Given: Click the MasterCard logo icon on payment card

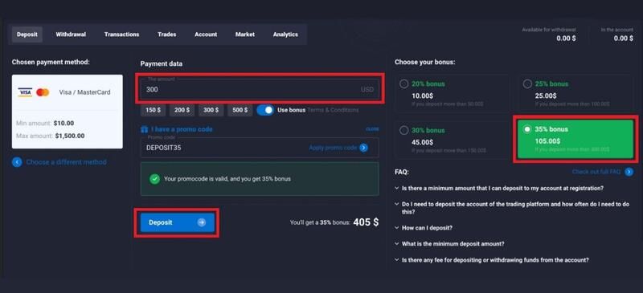Looking at the screenshot, I should 43,92.
